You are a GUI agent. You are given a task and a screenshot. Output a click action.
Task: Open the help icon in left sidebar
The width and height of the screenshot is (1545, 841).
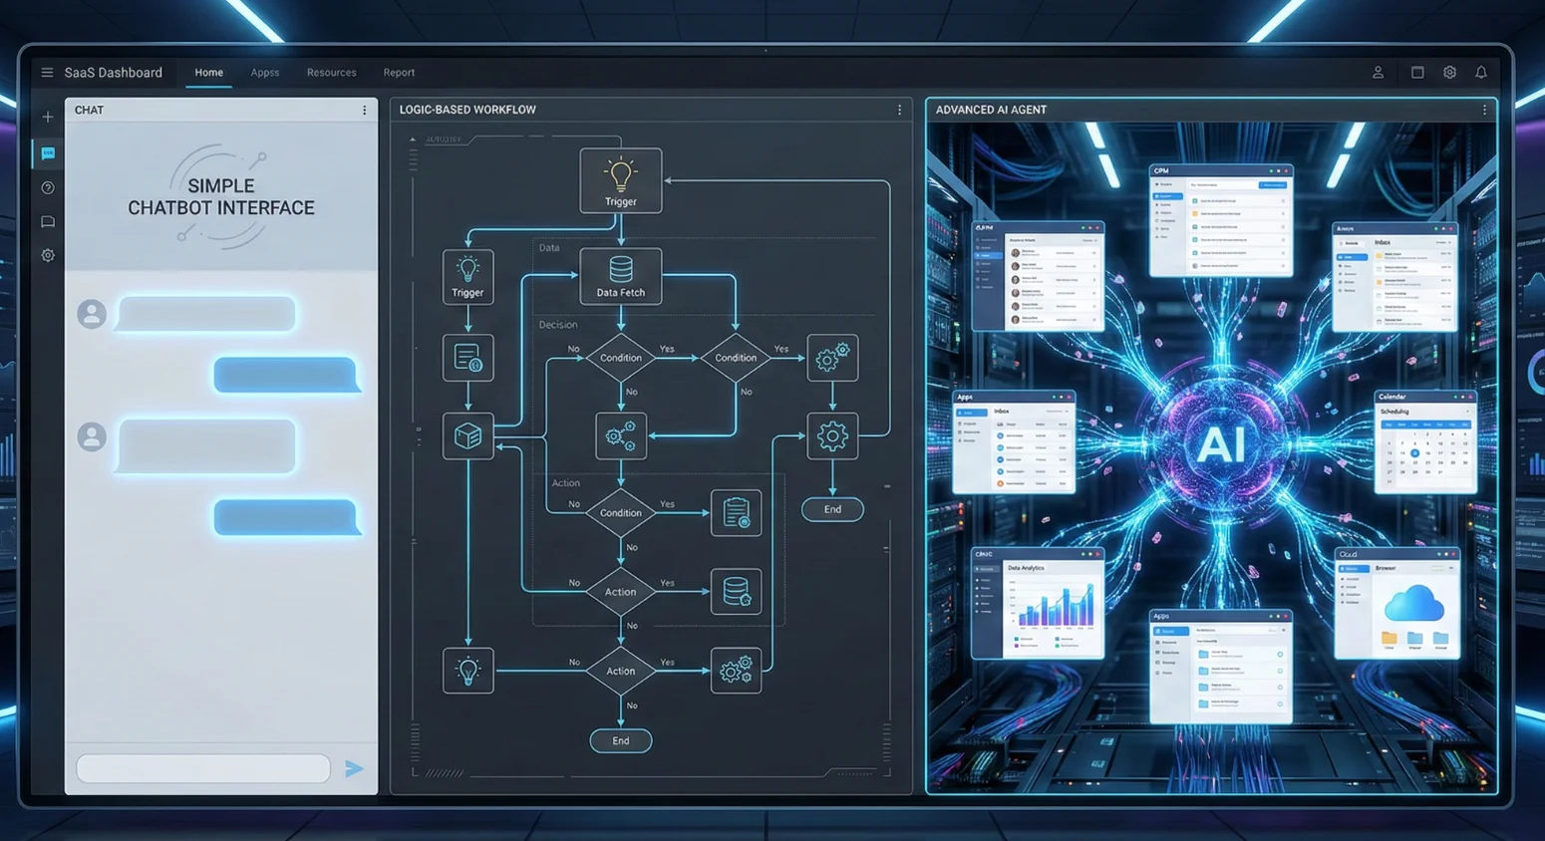click(x=48, y=188)
